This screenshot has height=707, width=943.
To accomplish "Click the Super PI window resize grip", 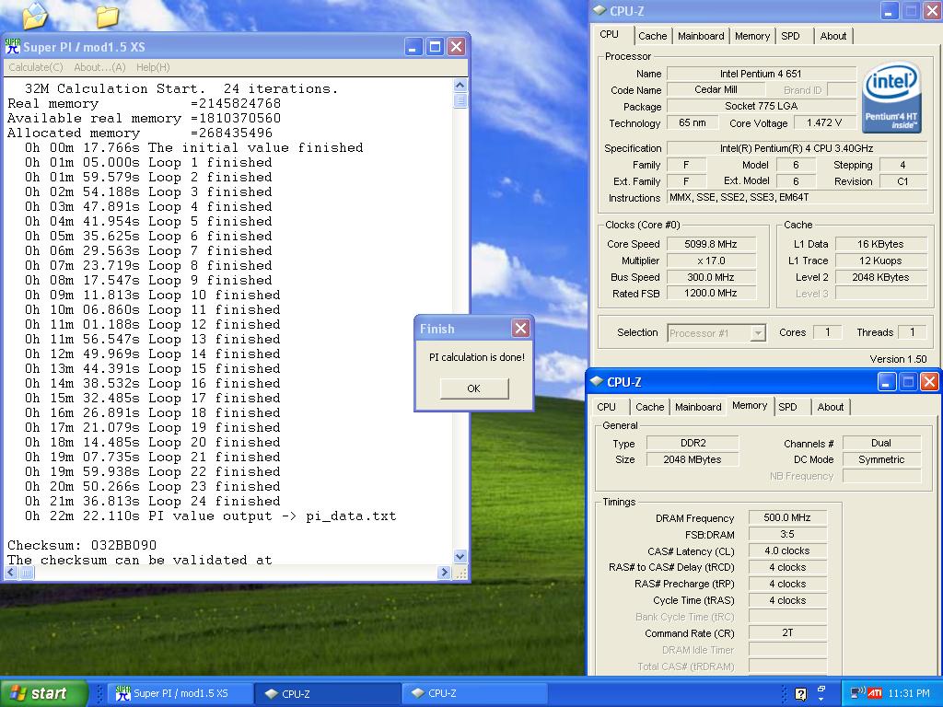I will tap(460, 573).
